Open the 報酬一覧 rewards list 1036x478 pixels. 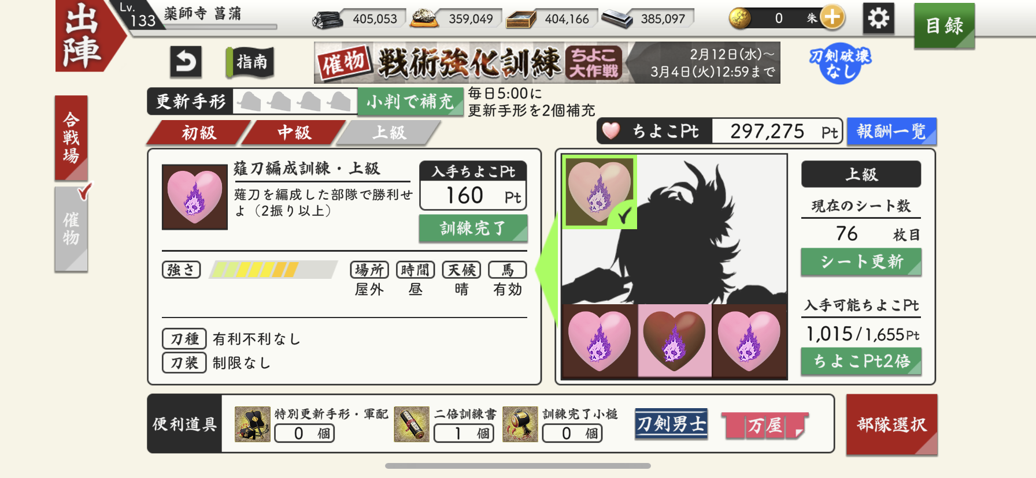(891, 132)
